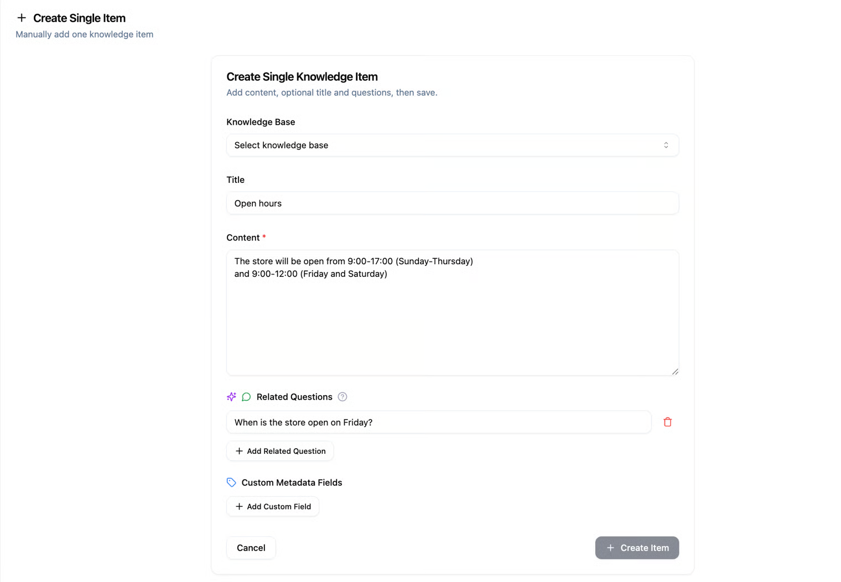The width and height of the screenshot is (841, 582).
Task: Open the Related Questions help icon
Action: (x=342, y=397)
